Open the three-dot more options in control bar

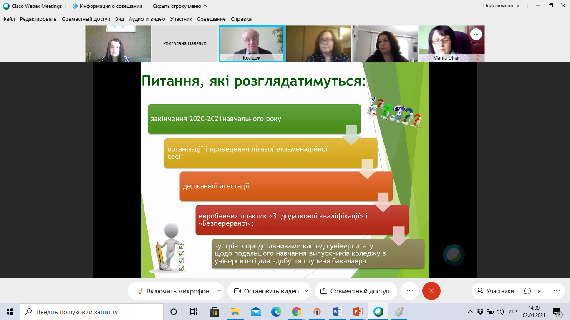[409, 291]
